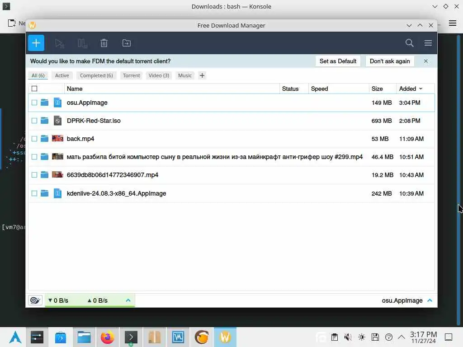Check the Russian-titled mp4 row checkbox
463x347 pixels.
click(34, 157)
